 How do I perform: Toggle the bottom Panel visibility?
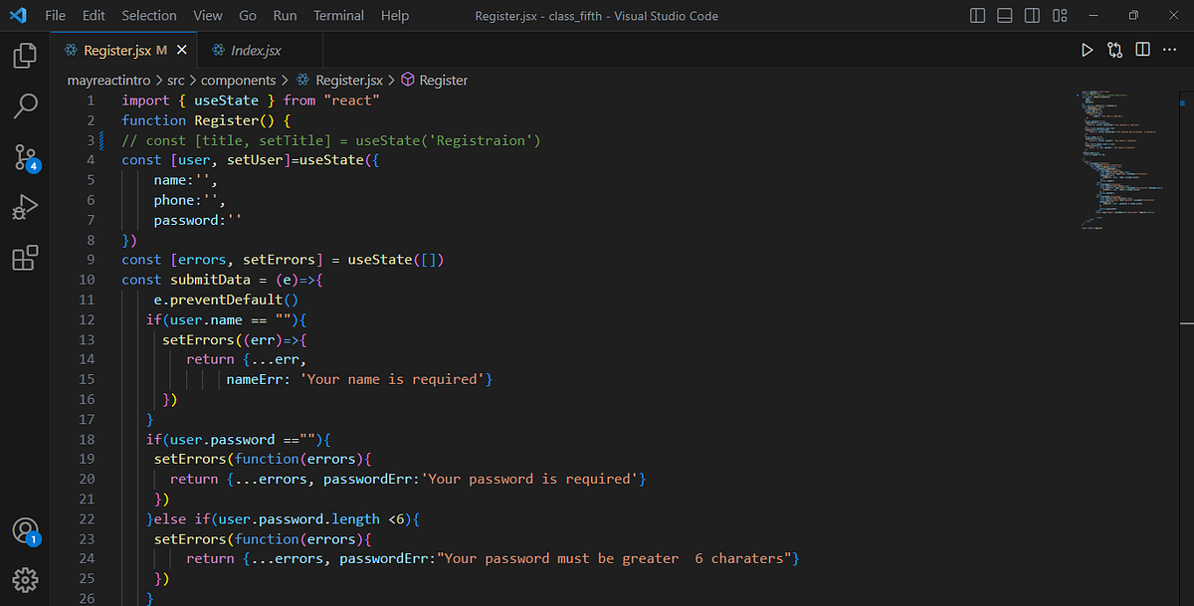pos(1004,15)
